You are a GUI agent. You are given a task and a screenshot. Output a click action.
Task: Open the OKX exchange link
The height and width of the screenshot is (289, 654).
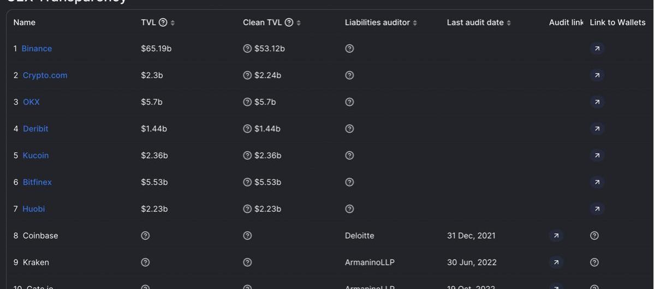(31, 102)
